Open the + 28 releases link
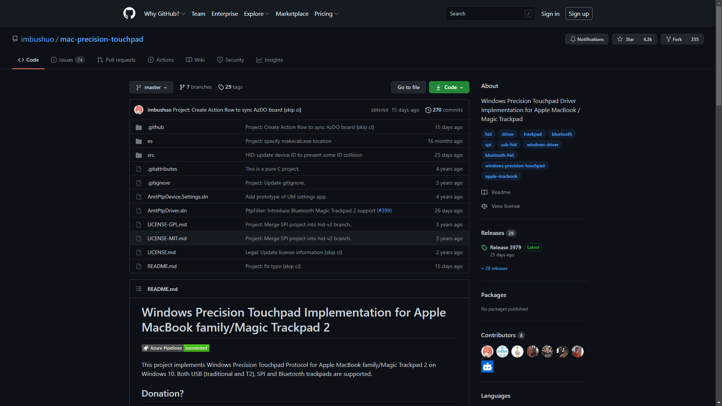 pos(494,268)
